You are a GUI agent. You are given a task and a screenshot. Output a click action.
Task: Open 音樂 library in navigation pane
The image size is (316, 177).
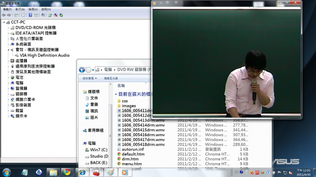pyautogui.click(x=94, y=105)
